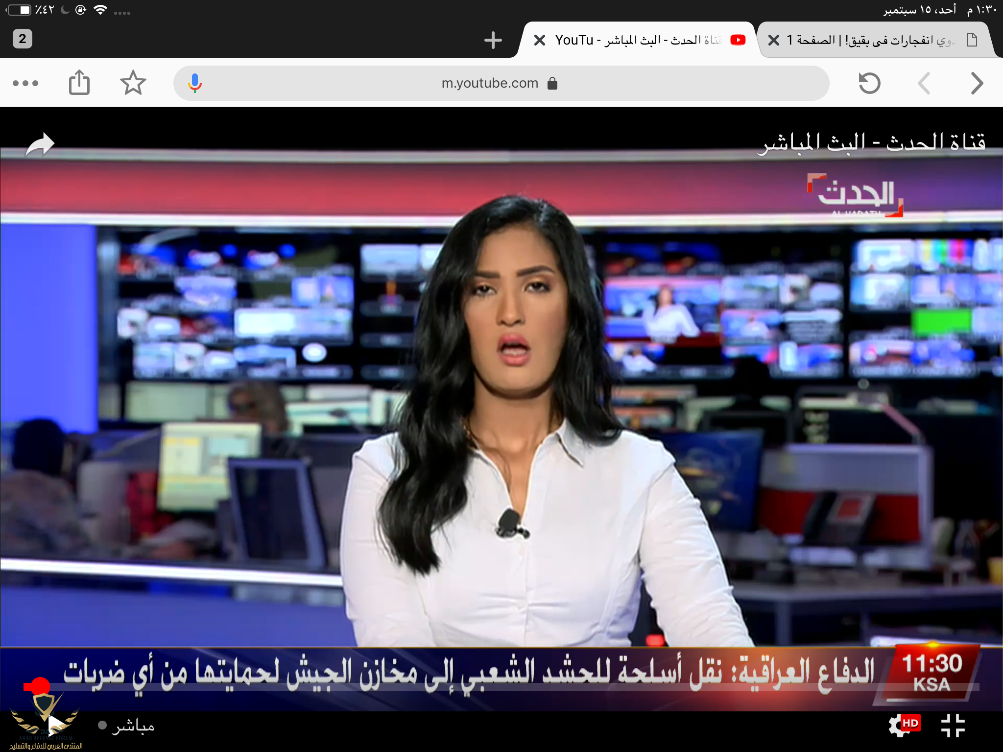Bookmark page with star icon
Screen dimensions: 1003x752
(x=133, y=83)
